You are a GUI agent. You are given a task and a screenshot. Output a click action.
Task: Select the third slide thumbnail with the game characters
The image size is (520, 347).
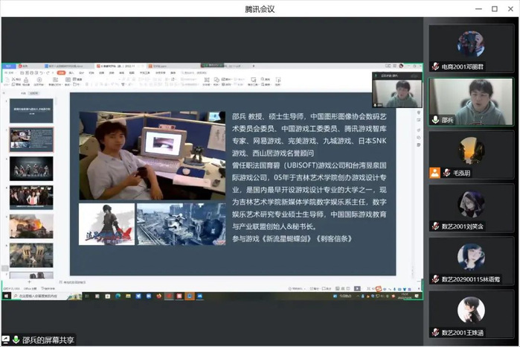31,168
